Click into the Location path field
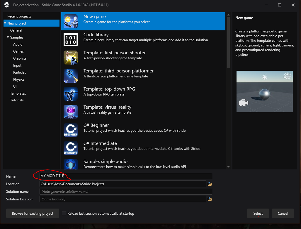Image resolution: width=301 pixels, height=229 pixels. tap(123, 184)
